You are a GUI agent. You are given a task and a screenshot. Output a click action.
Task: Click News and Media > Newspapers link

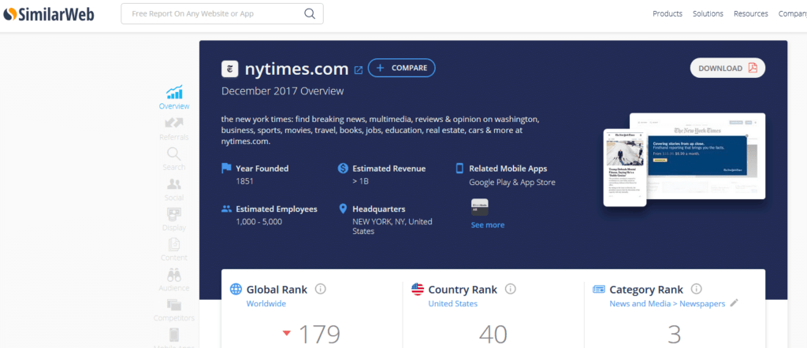(x=667, y=303)
